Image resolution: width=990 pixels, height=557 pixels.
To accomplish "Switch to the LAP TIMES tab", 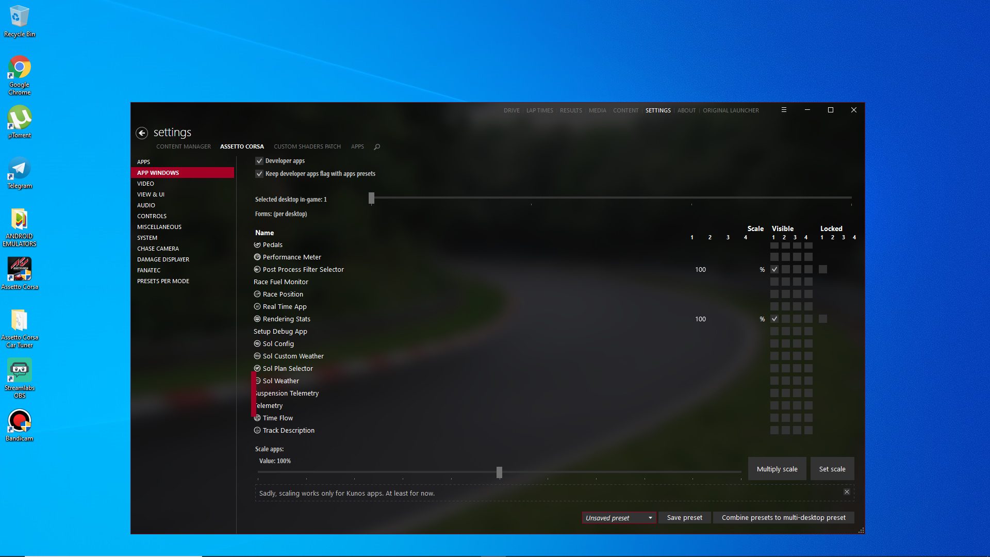I will (539, 110).
